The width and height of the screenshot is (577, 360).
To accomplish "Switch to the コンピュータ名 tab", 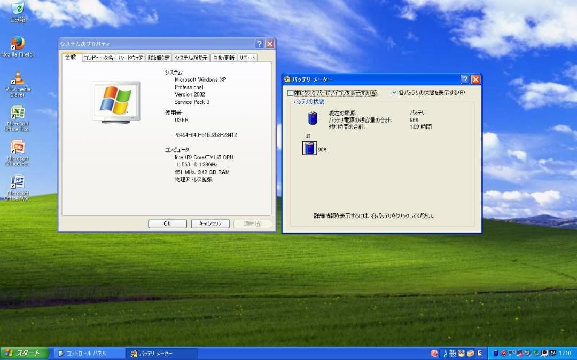I will pos(98,58).
